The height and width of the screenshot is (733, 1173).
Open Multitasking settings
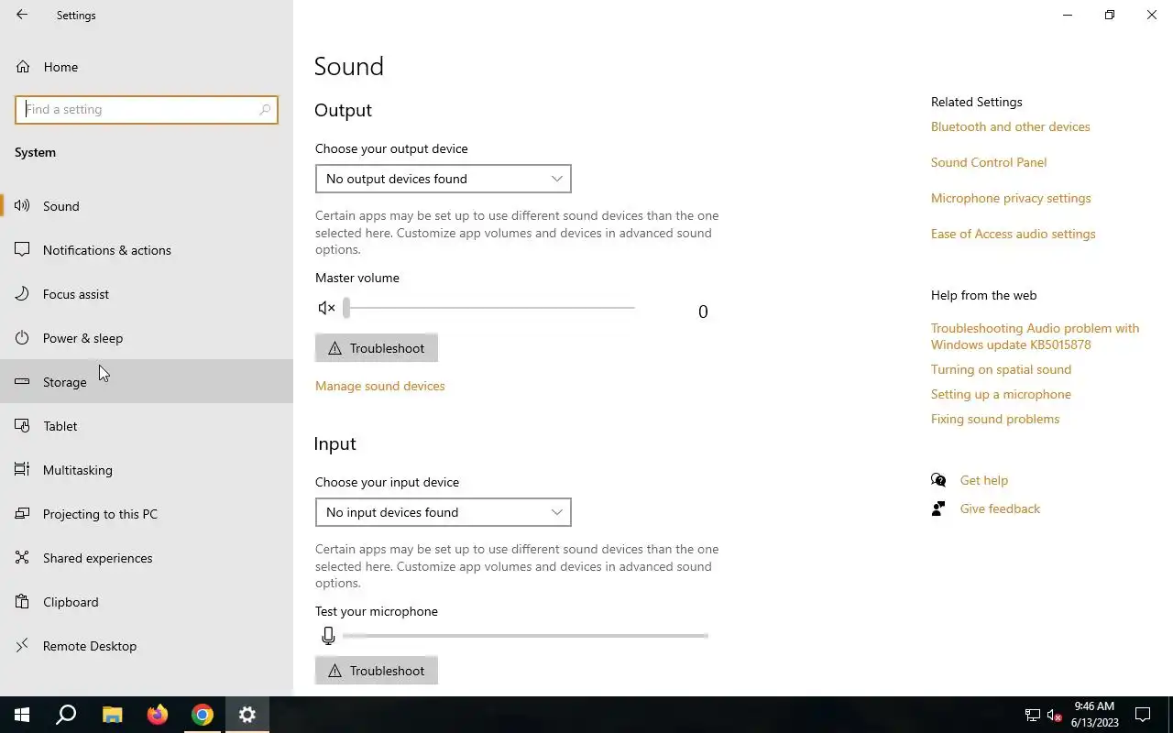point(147,470)
